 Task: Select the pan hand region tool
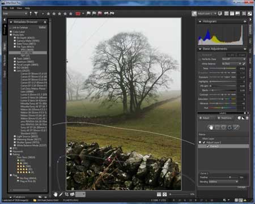click(211, 127)
